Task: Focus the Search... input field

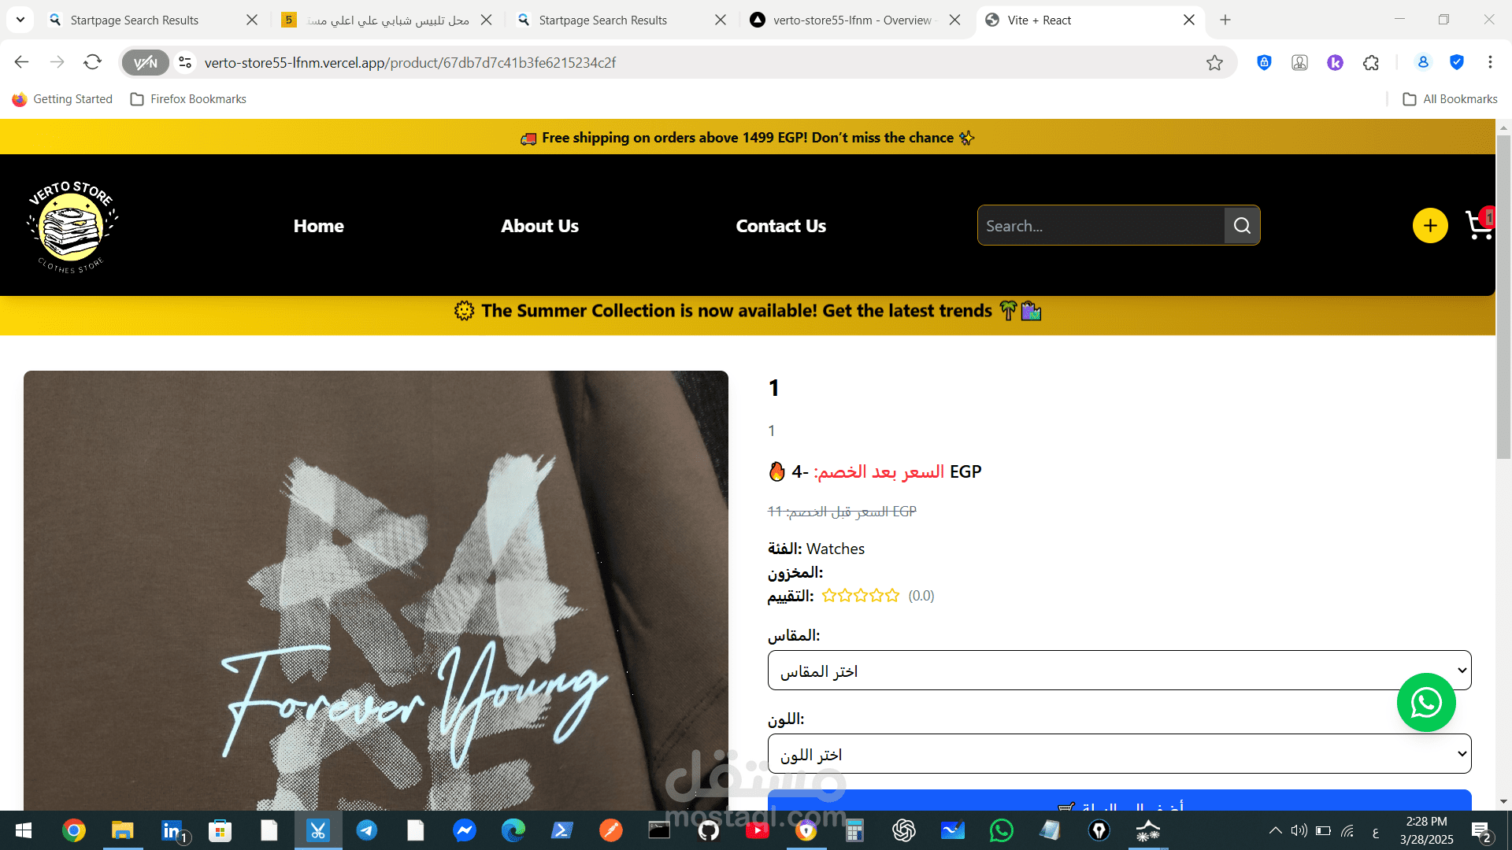Action: click(1101, 226)
